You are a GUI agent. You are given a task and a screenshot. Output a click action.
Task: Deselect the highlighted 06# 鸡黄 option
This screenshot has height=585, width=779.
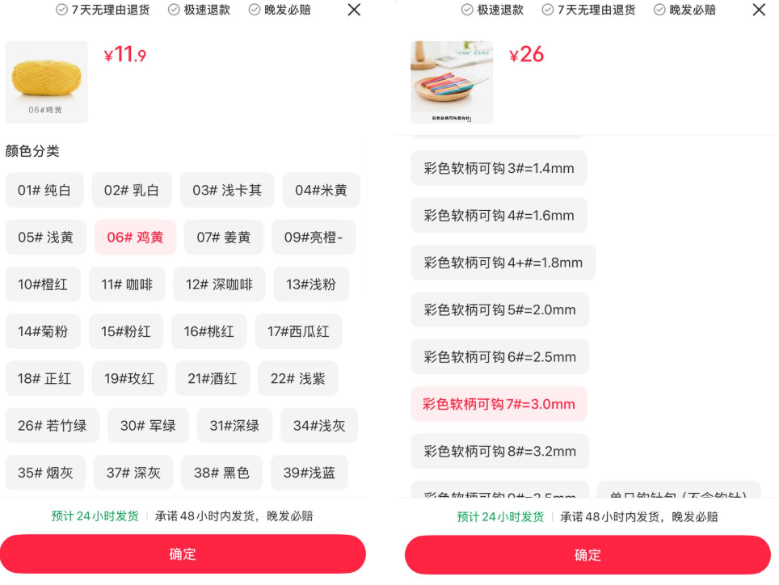135,238
